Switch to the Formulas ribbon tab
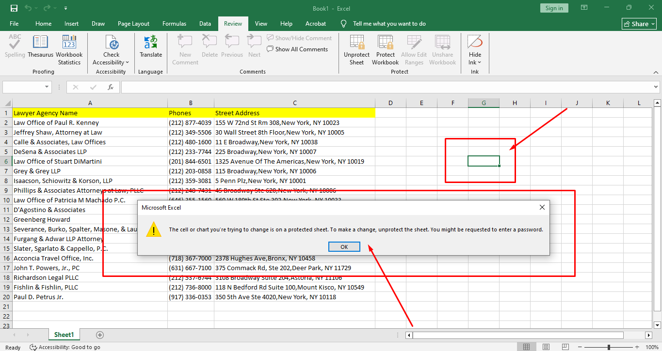662x351 pixels. (174, 24)
